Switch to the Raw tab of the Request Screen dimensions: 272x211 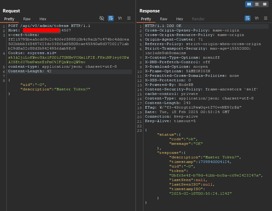tap(27, 19)
